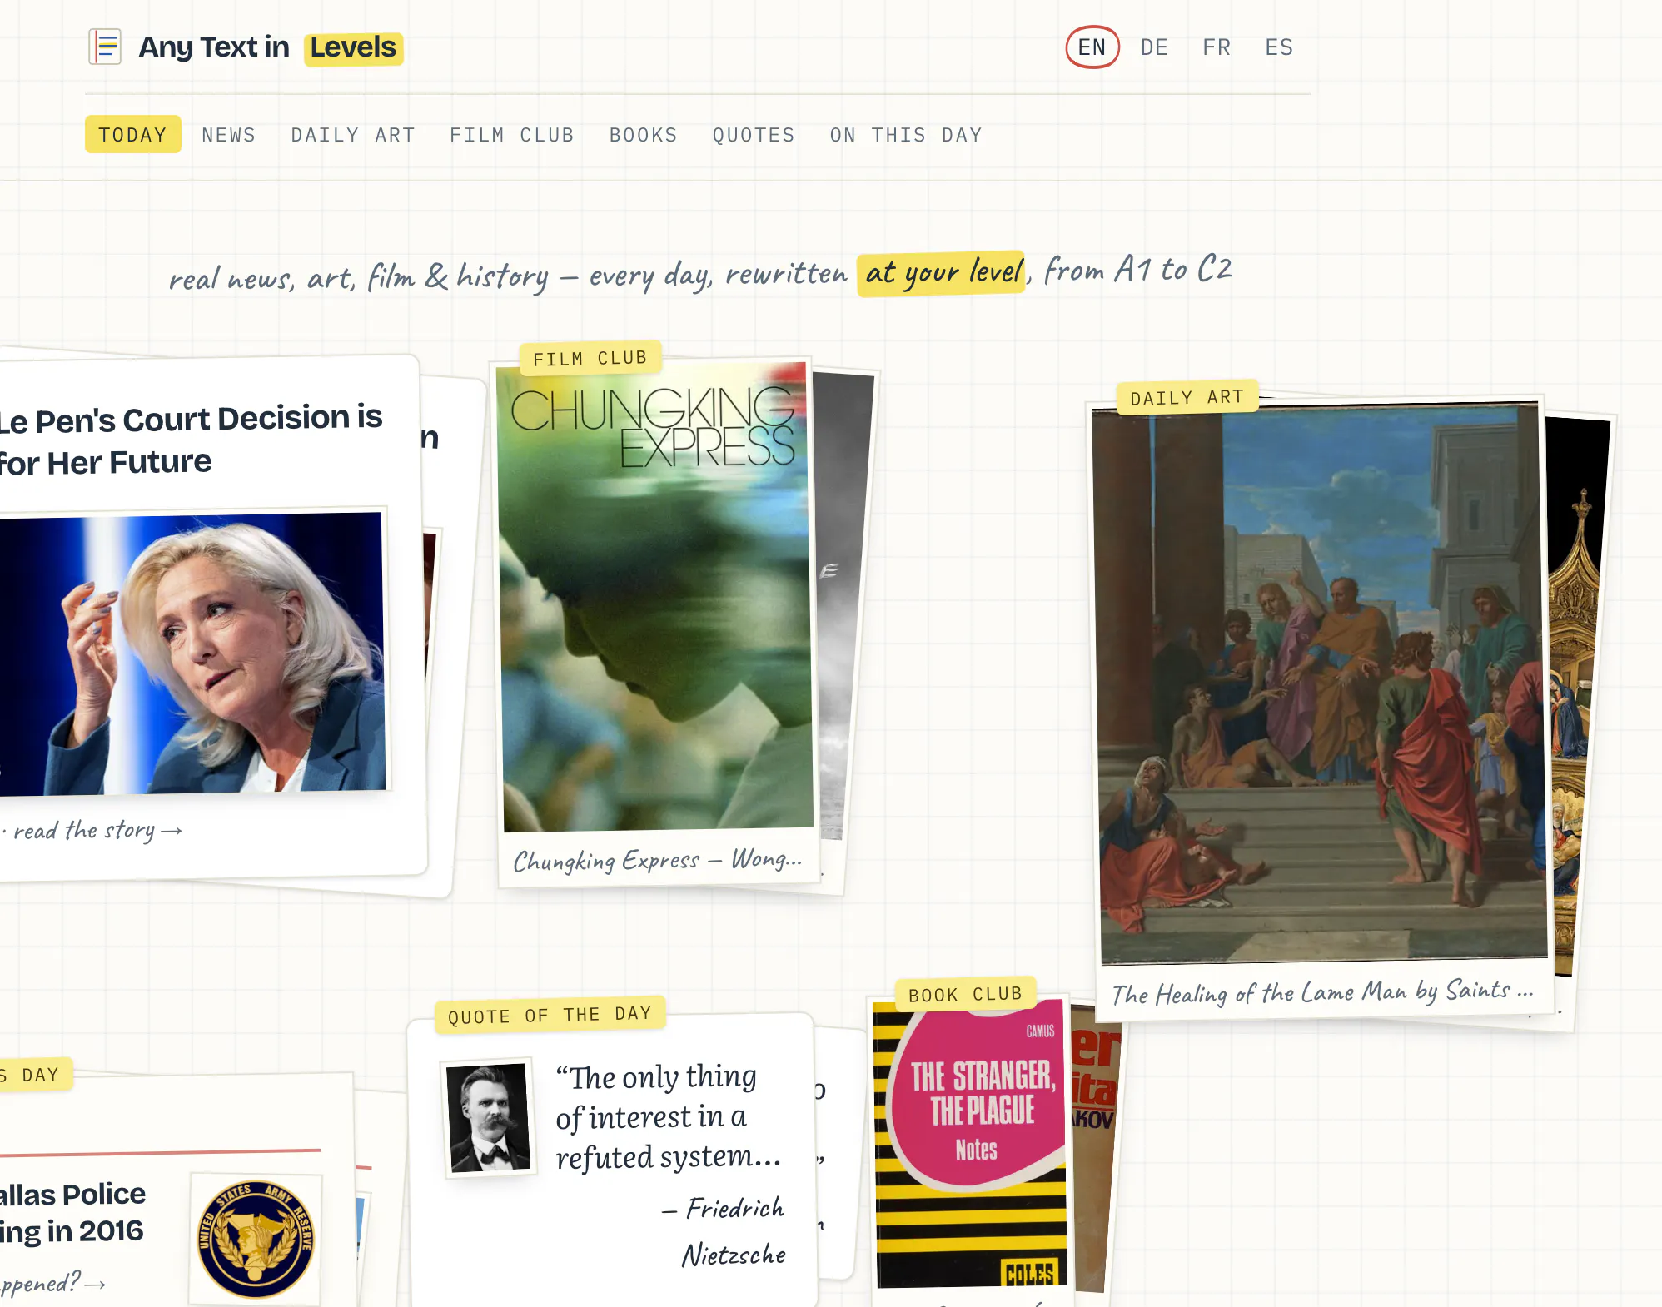Image resolution: width=1662 pixels, height=1307 pixels.
Task: Click the FILM CLUB card label
Action: tap(590, 358)
